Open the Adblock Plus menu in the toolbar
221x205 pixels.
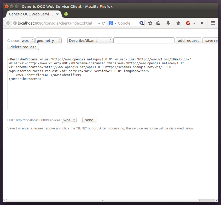pos(188,23)
